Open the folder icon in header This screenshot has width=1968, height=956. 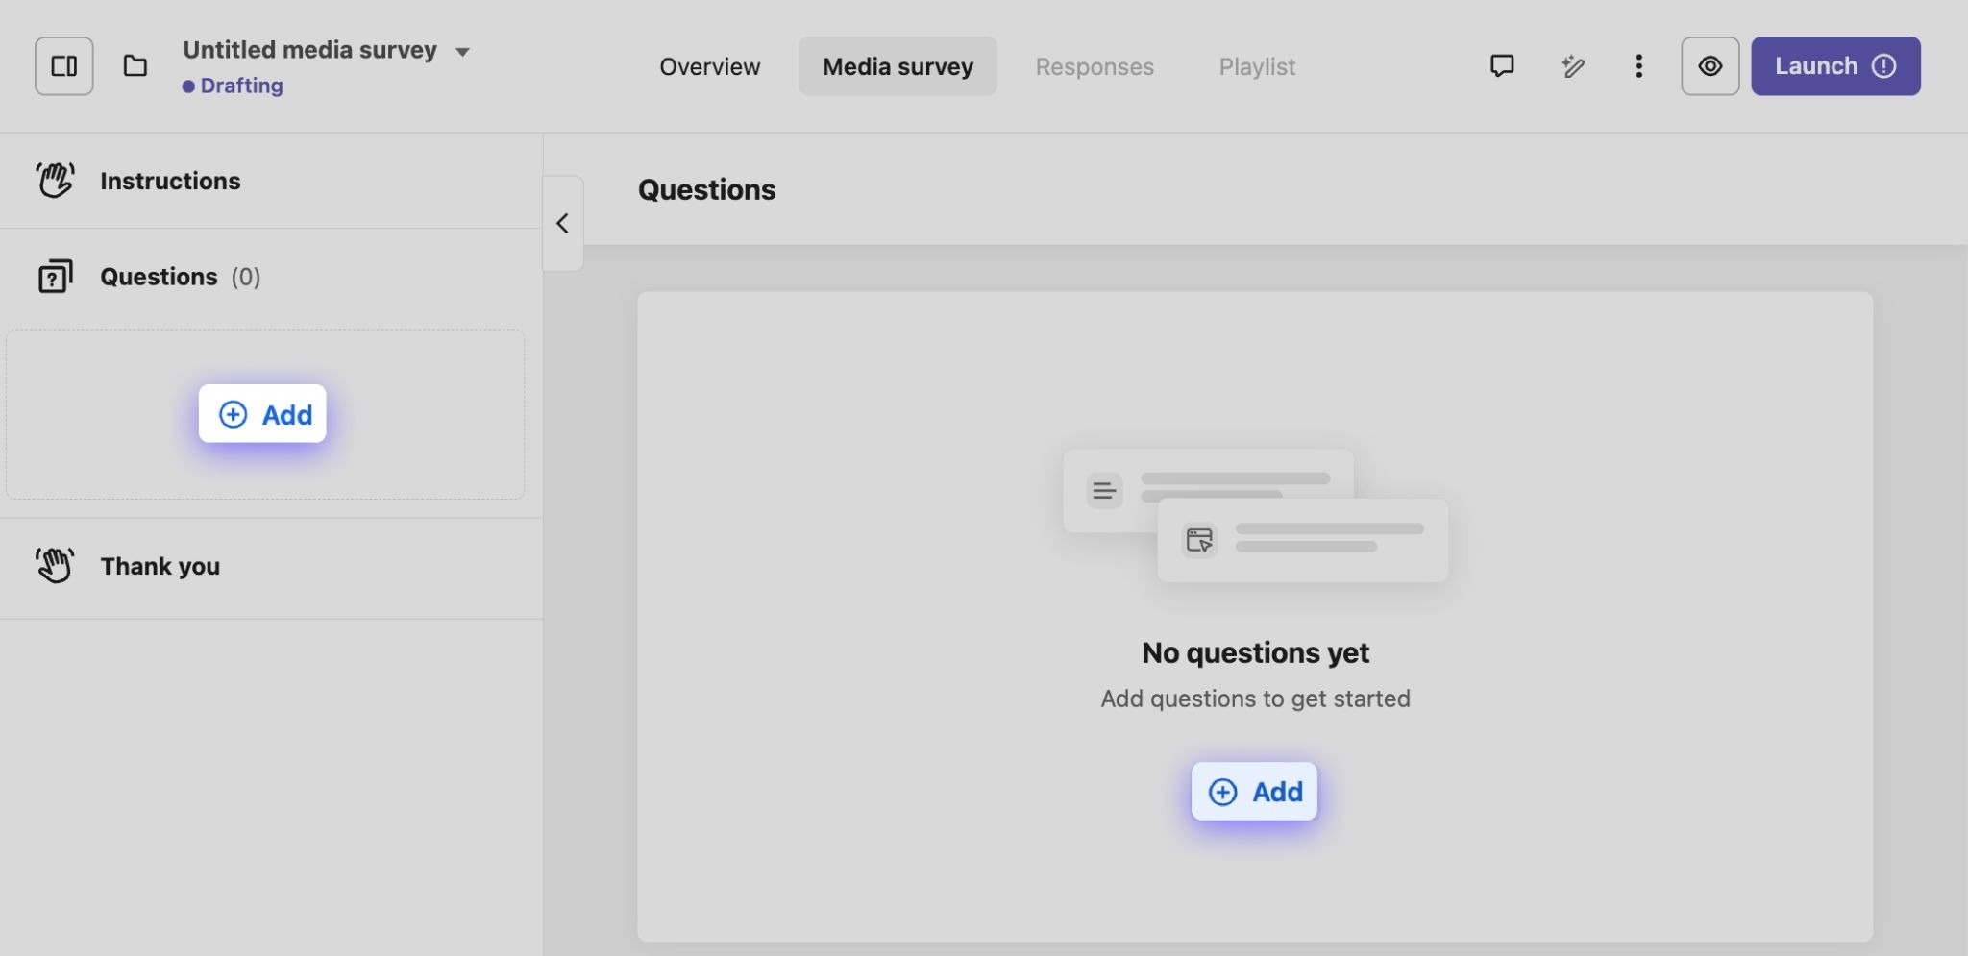click(135, 66)
